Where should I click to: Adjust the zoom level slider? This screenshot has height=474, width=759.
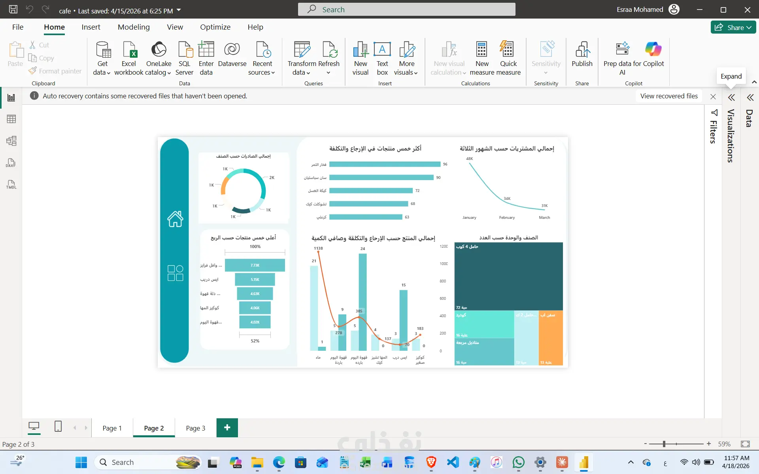pyautogui.click(x=664, y=444)
